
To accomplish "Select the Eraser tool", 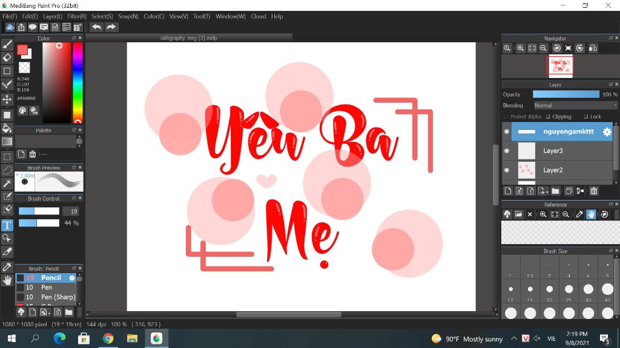I will [x=7, y=57].
